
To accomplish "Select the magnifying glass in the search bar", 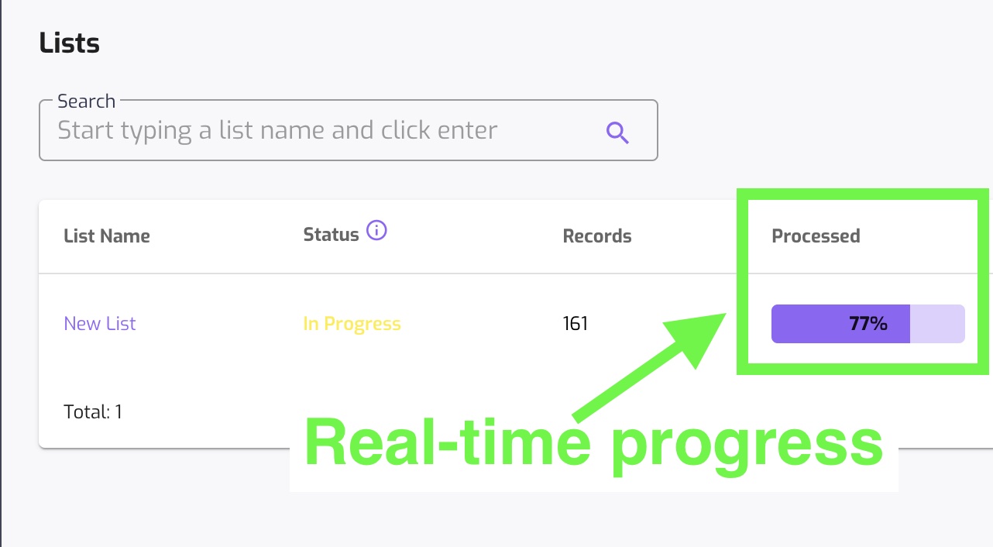I will click(x=617, y=132).
